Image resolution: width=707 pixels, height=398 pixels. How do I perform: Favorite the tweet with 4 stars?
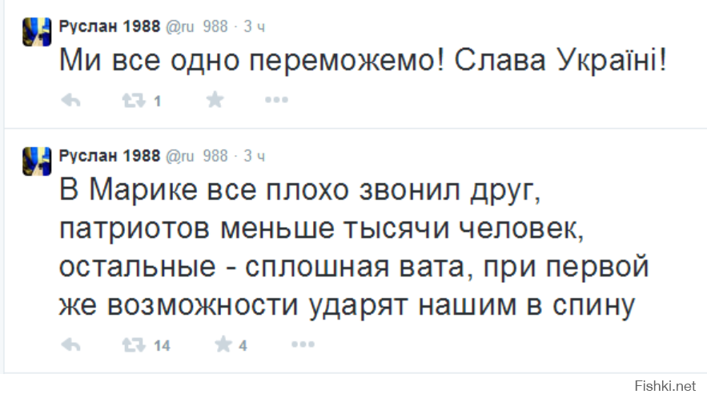coord(223,344)
